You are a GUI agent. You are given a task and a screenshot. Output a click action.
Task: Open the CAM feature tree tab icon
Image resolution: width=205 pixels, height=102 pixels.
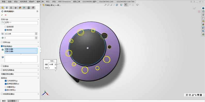(x=24, y=8)
